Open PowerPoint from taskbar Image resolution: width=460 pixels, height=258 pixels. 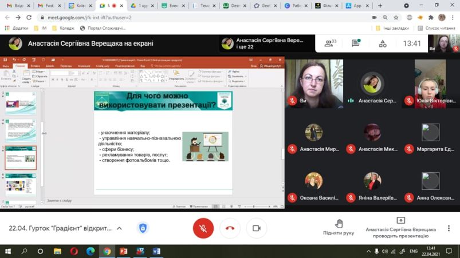pyautogui.click(x=123, y=251)
